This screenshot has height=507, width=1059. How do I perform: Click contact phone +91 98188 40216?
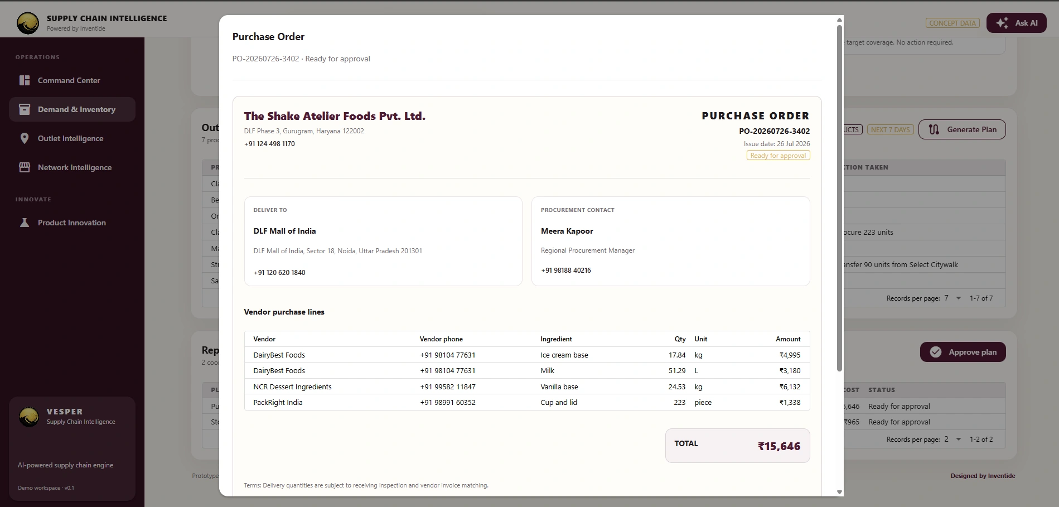pos(566,271)
